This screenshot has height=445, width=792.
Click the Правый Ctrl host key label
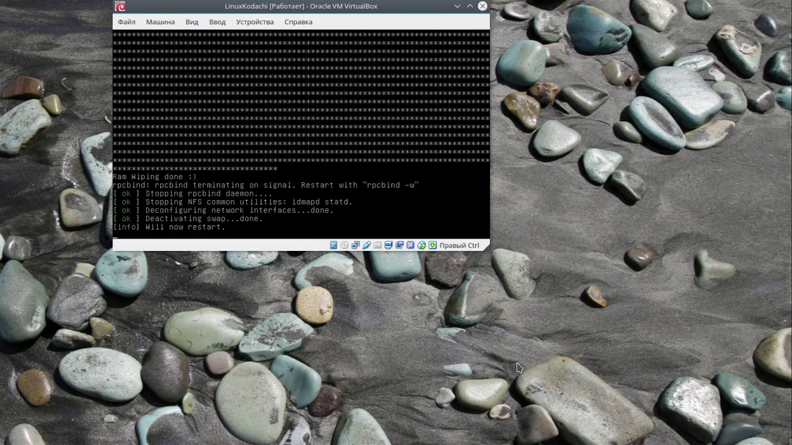(459, 245)
